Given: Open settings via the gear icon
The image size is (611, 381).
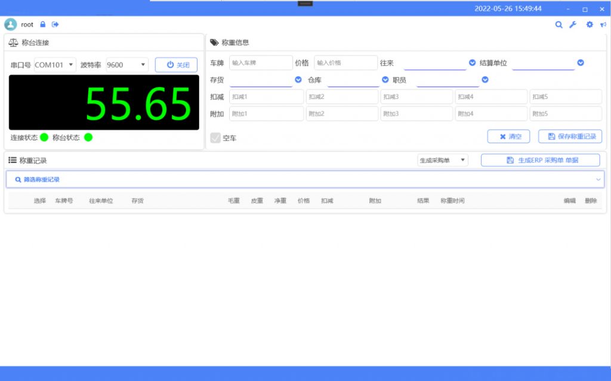Looking at the screenshot, I should pyautogui.click(x=590, y=25).
